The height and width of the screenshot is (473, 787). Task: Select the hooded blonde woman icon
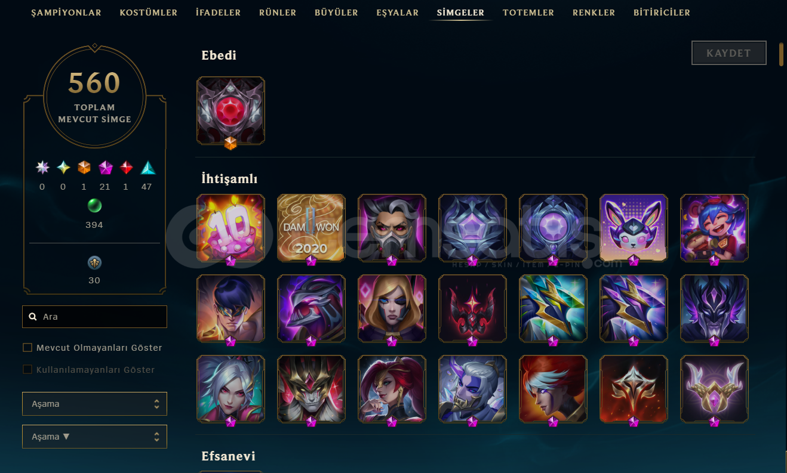point(392,308)
